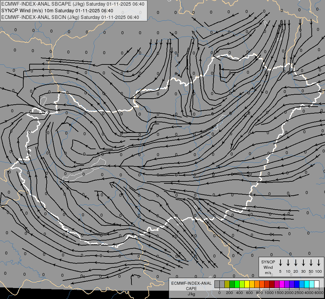The image size is (325, 299).
Task: Click the wind legend arrow for 100 m/s
Action: pyautogui.click(x=319, y=263)
